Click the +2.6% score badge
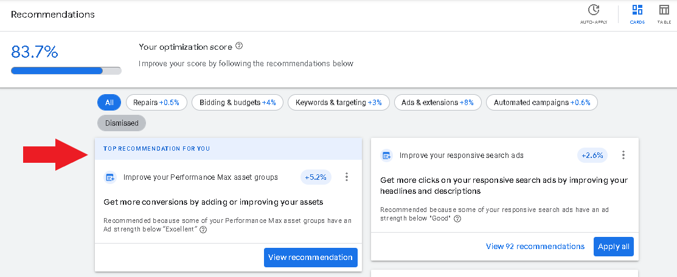The width and height of the screenshot is (677, 277). [592, 156]
